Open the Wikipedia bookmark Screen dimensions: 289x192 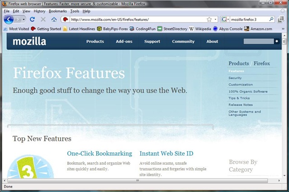[200, 29]
